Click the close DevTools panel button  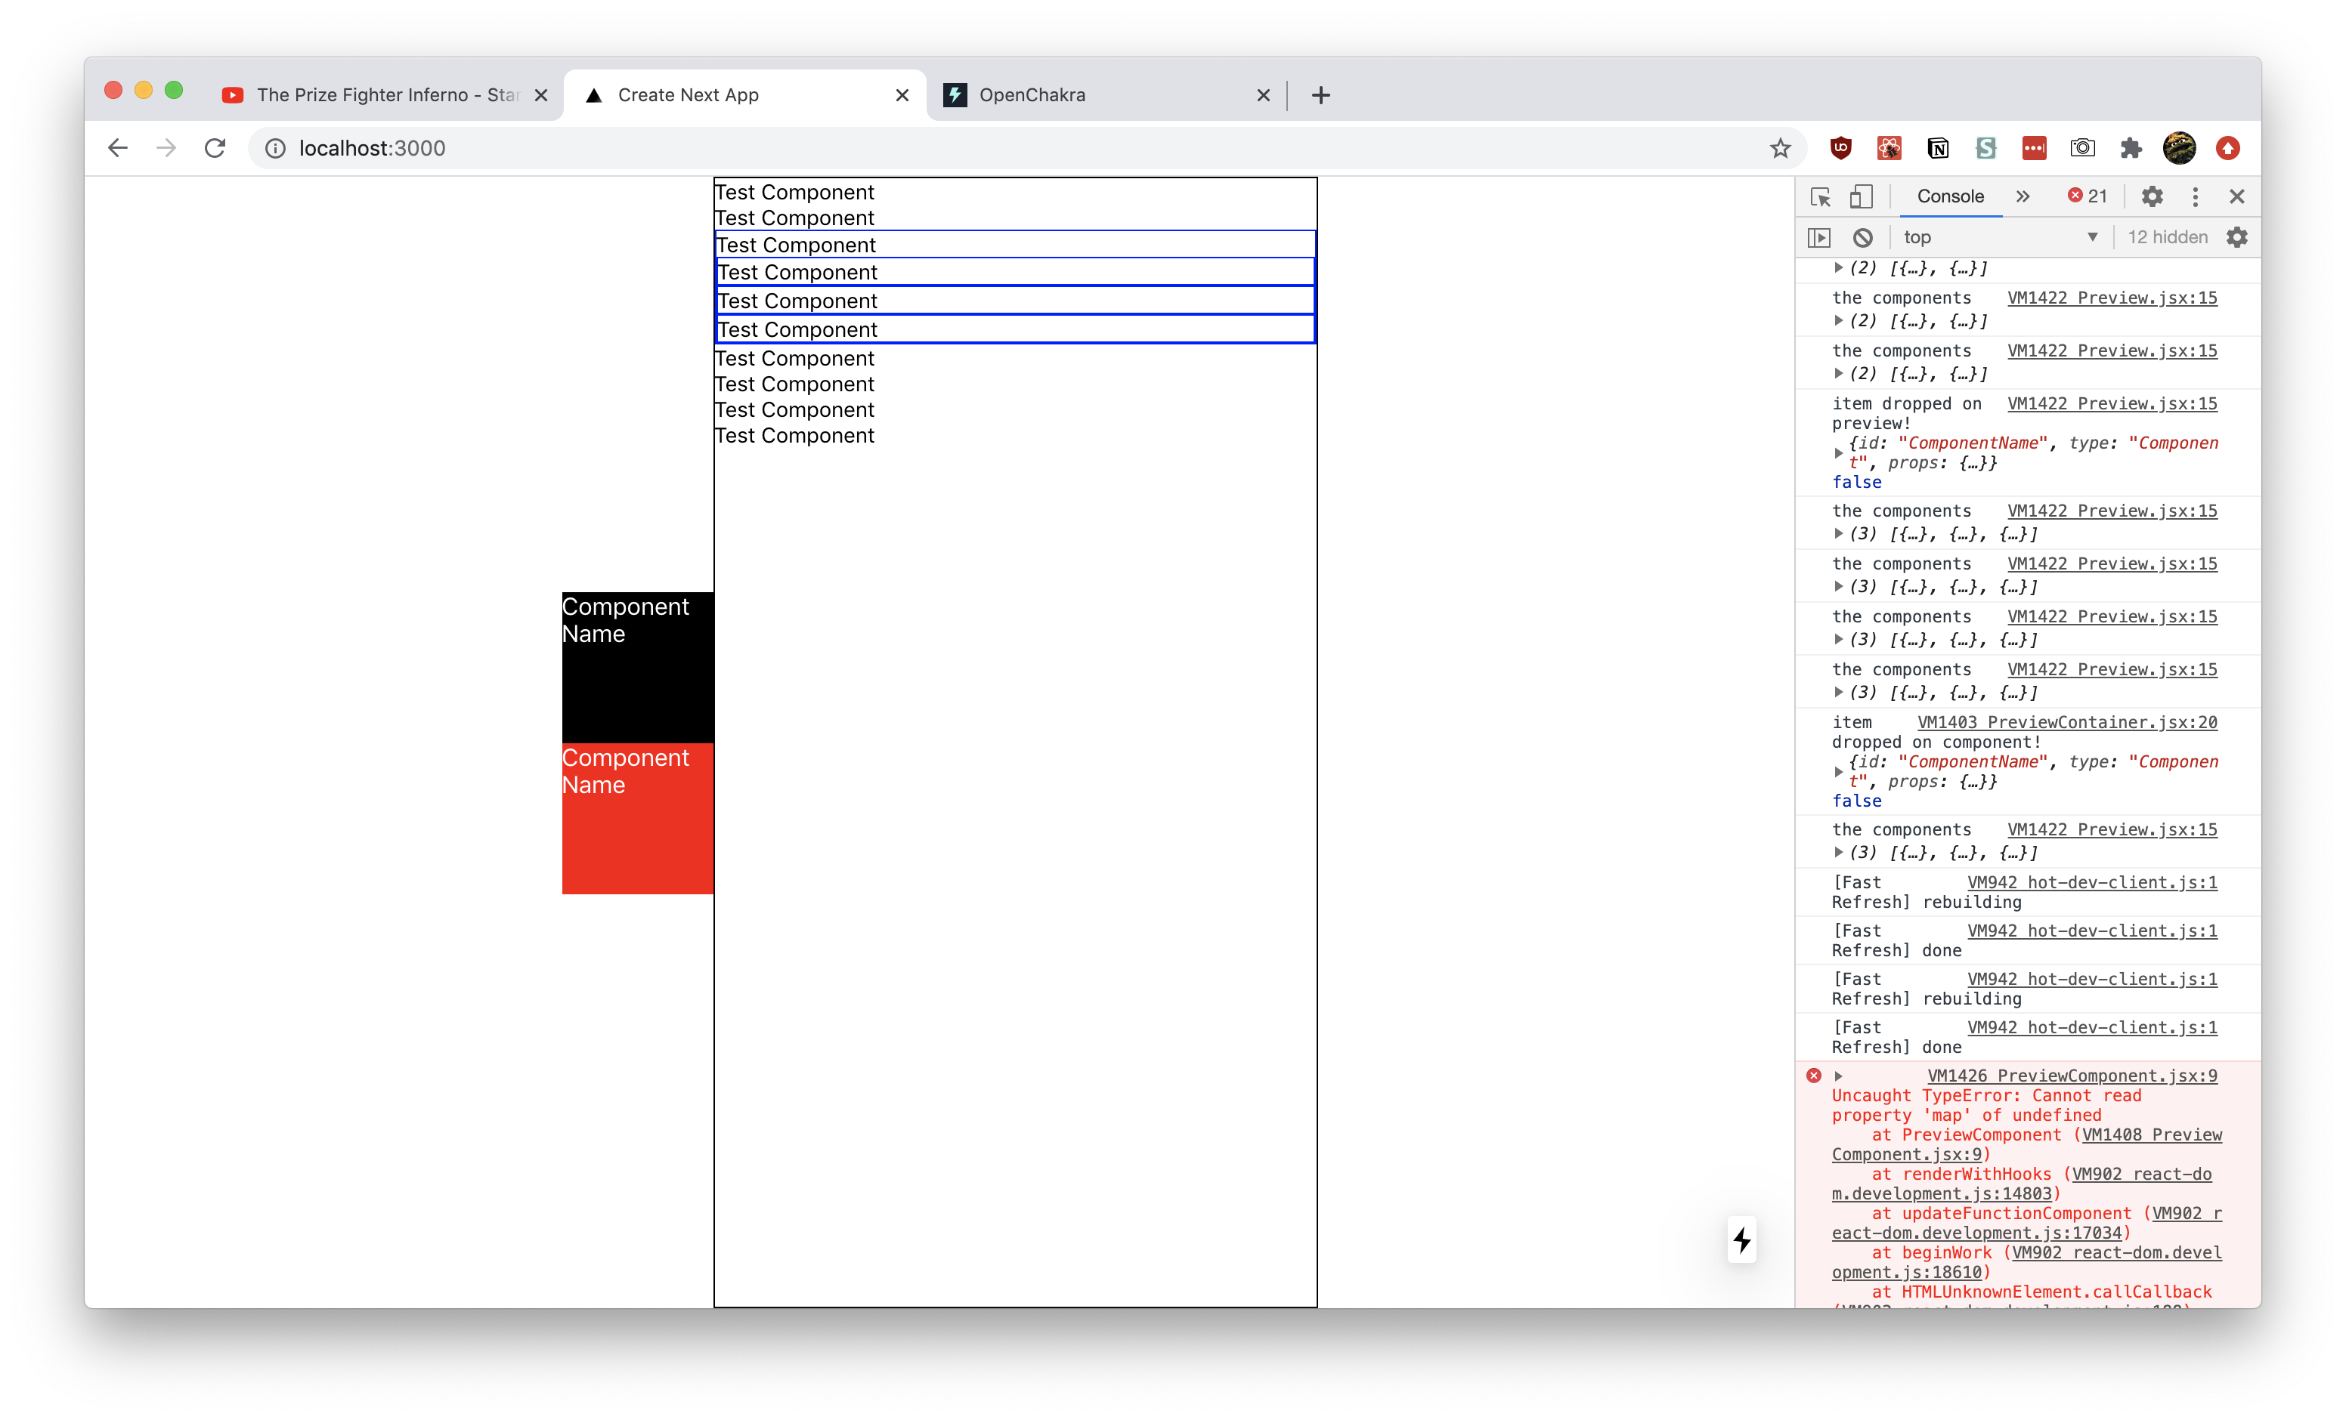pyautogui.click(x=2236, y=196)
